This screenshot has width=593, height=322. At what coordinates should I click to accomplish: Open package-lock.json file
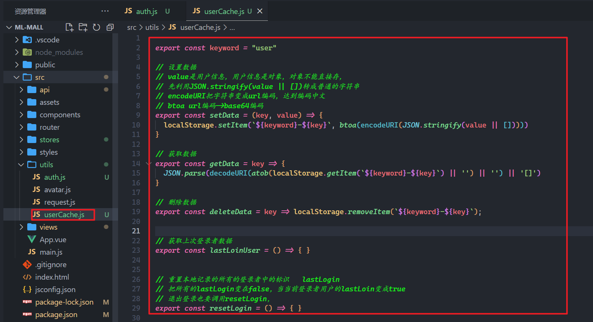coord(64,302)
